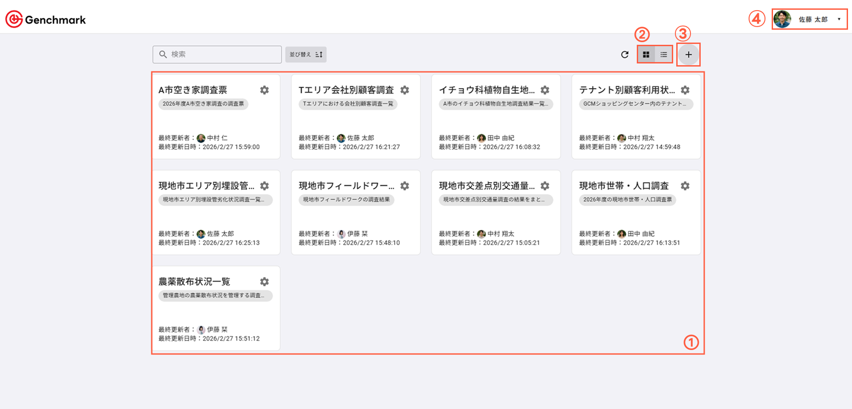This screenshot has height=409, width=852.
Task: Open the A市空き家調査票 card title
Action: pyautogui.click(x=193, y=90)
